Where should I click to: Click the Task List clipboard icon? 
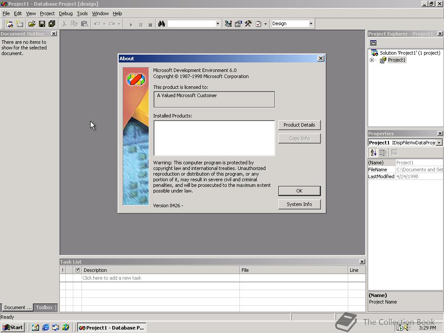258,24
